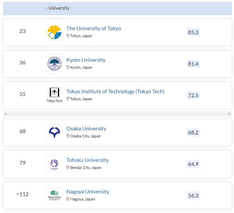Open the Osaka University profile link
The height and width of the screenshot is (213, 234).
coord(86,129)
